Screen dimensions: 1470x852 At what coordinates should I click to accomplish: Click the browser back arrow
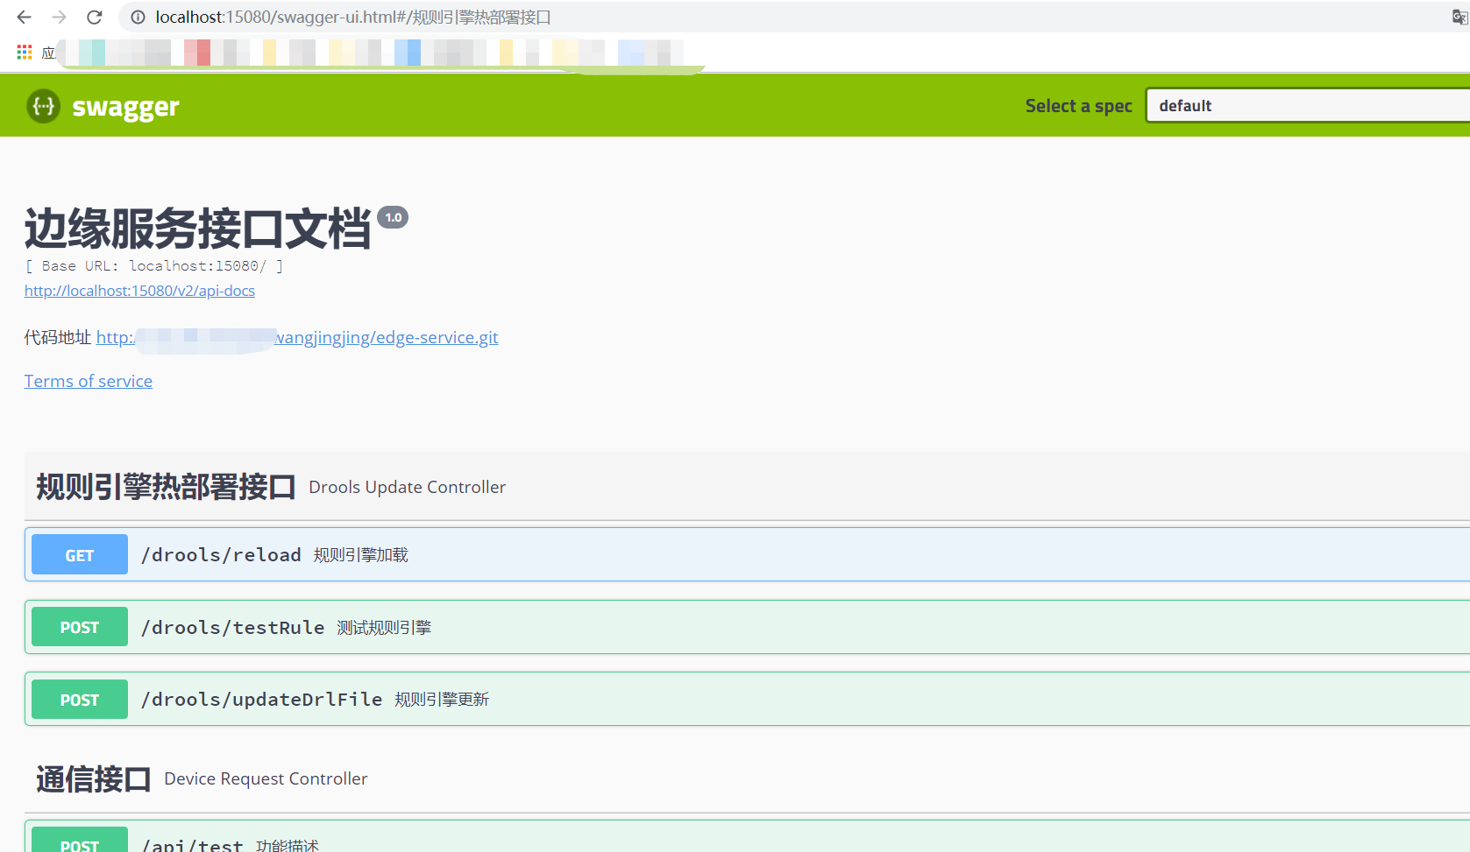point(23,17)
